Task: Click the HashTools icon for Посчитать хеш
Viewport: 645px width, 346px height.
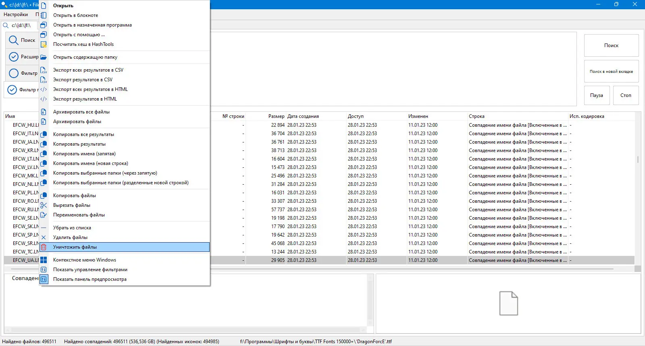Action: [44, 44]
